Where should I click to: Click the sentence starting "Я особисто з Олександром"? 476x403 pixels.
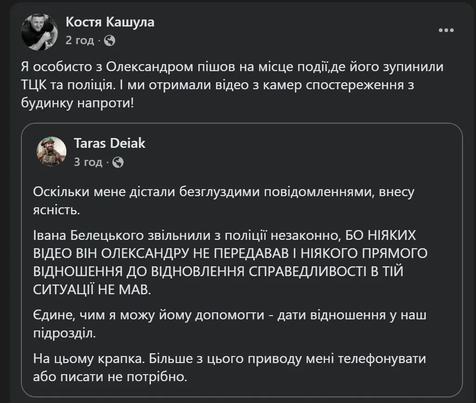point(232,66)
